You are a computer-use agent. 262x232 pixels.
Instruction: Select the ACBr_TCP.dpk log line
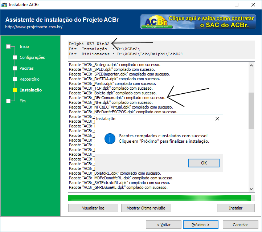click(x=111, y=88)
